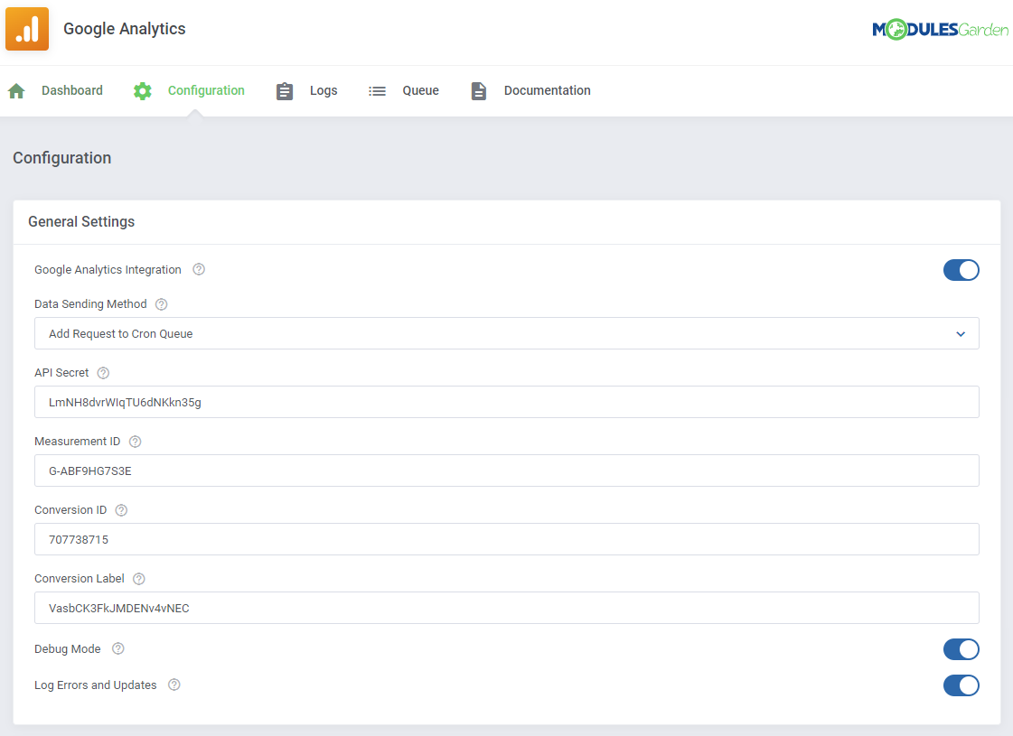Screen dimensions: 1013x736
Task: Open help tooltip for Data Sending Method
Action: [x=162, y=304]
